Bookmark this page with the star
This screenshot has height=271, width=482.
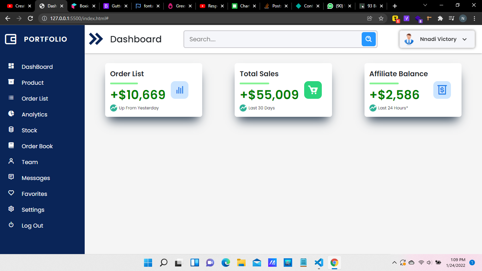point(381,18)
